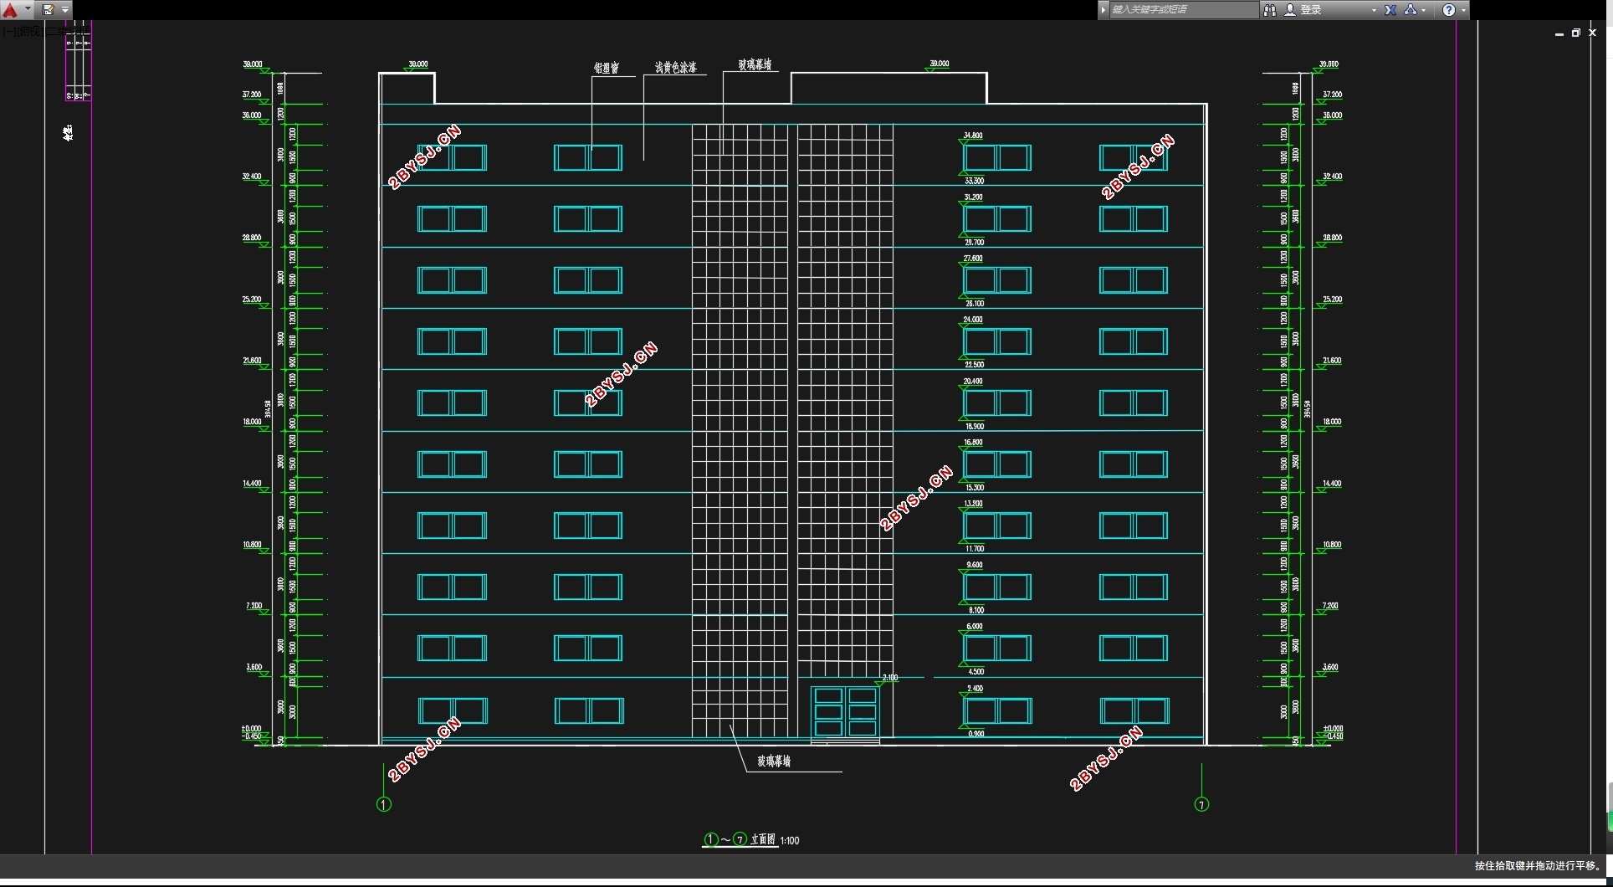Click the status bar pan hint text
The width and height of the screenshot is (1613, 887).
coord(1538,866)
